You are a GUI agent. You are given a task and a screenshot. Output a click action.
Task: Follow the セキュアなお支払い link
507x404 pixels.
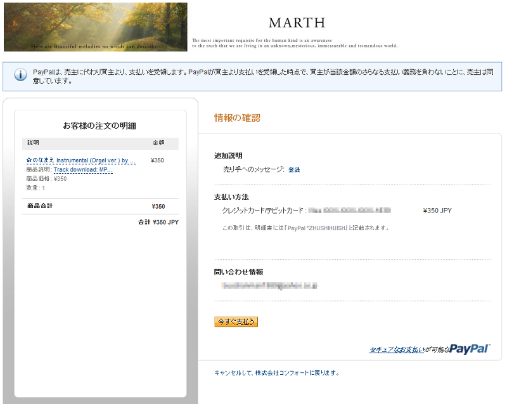tap(397, 350)
